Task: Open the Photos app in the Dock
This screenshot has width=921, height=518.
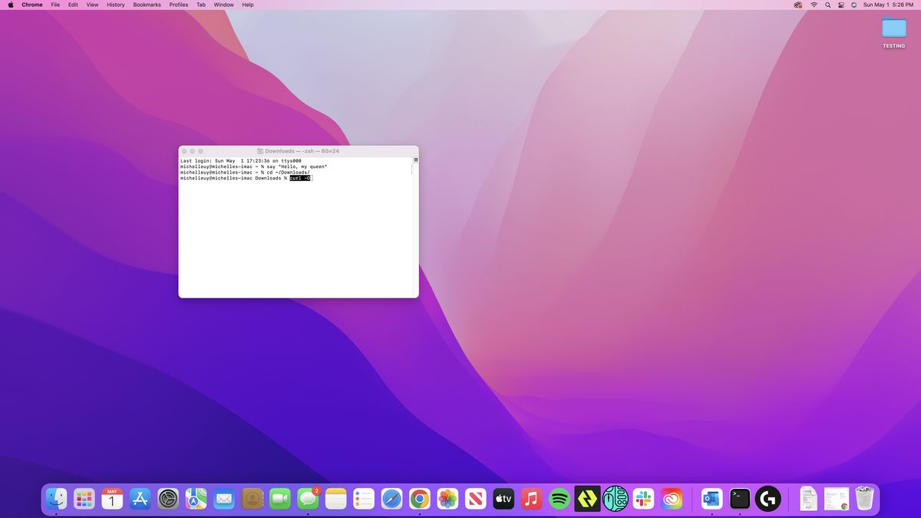Action: click(447, 499)
